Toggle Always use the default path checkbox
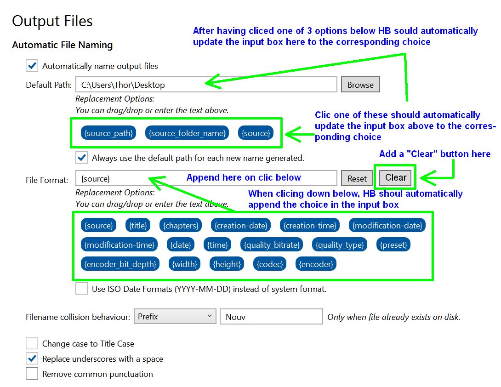Image resolution: width=501 pixels, height=387 pixels. coord(82,158)
